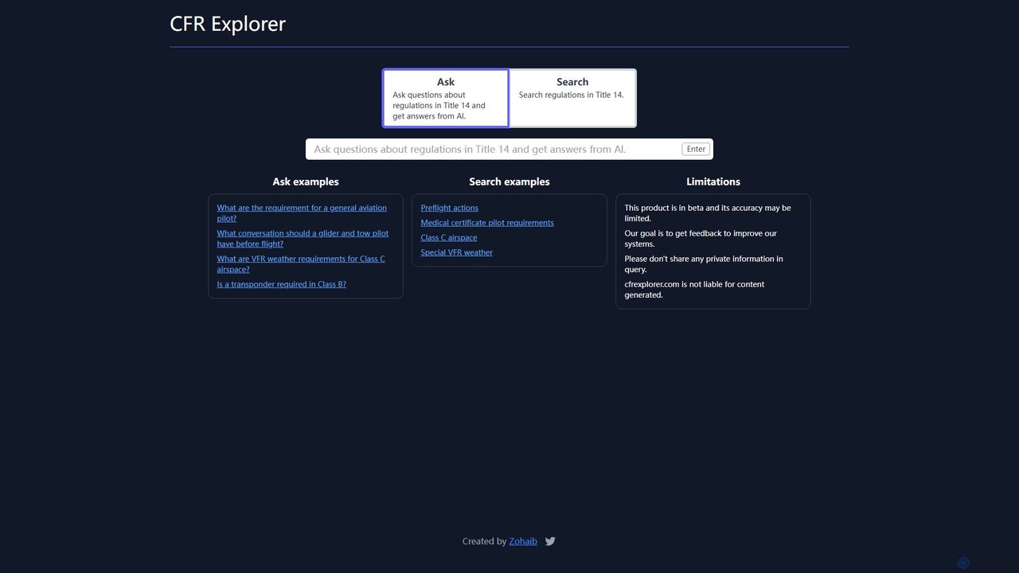This screenshot has width=1019, height=573.
Task: Open 'Is a transponder required in Class B?'
Action: pos(281,284)
